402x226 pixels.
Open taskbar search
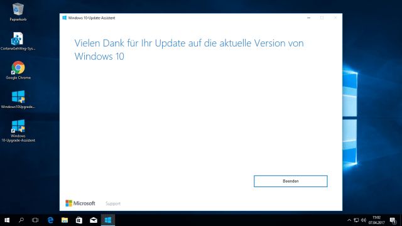tap(21, 220)
